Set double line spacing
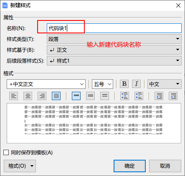Screen dimensions: 185x176 [105, 96]
